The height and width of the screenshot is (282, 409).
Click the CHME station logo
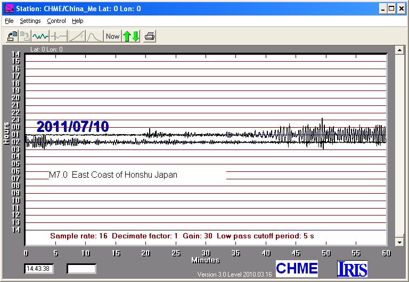coord(297,269)
